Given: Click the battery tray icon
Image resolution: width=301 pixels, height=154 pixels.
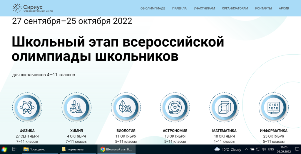Looking at the screenshot, I should (252, 149).
